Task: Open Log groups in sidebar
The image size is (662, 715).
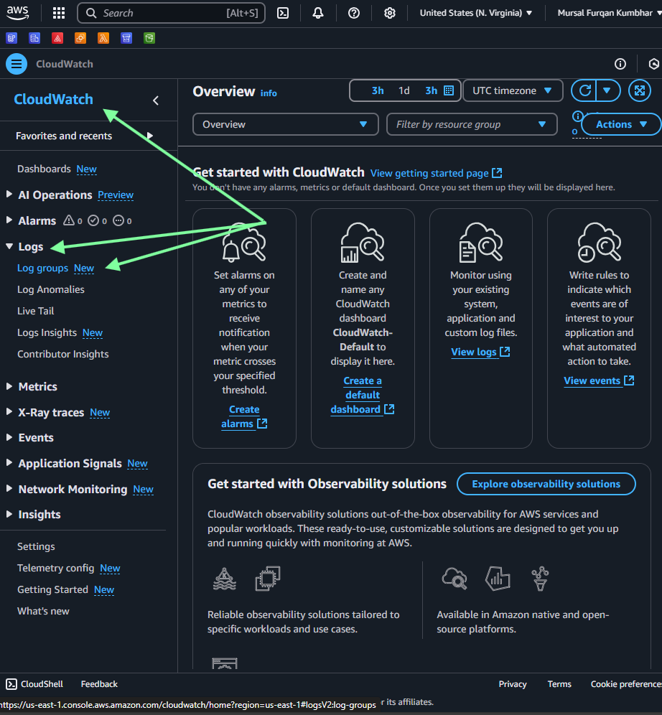Action: coord(42,268)
